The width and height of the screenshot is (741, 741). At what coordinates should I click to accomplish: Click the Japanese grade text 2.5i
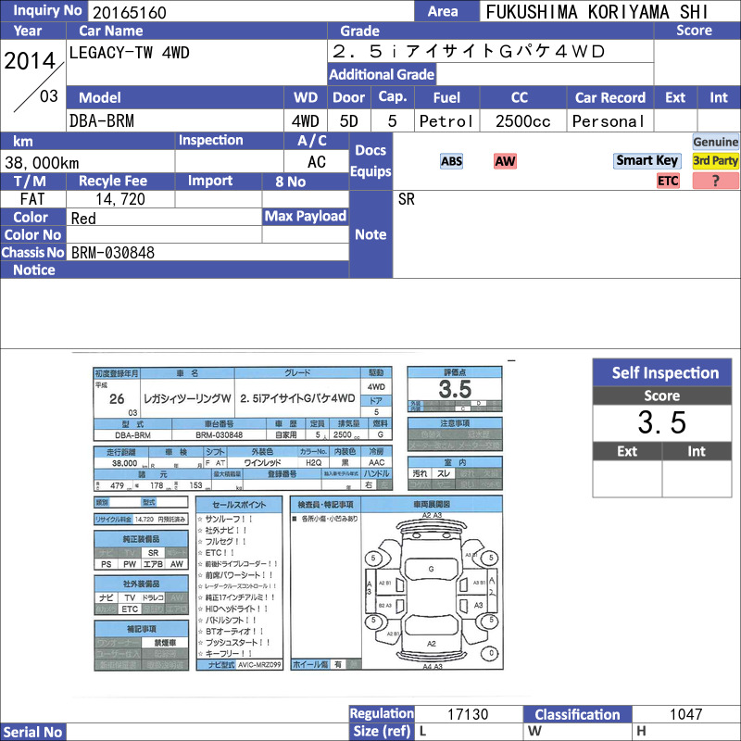[x=469, y=51]
